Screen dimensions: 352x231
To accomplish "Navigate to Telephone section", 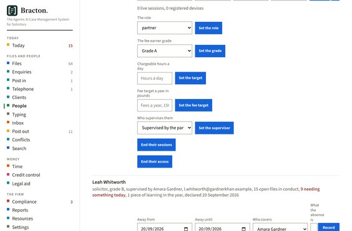I will tap(22, 89).
